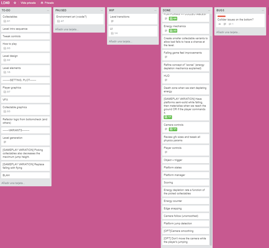Click the 0/7 checklist badge on Player graphics
Screen dimensions: 269x248
(x=7, y=92)
